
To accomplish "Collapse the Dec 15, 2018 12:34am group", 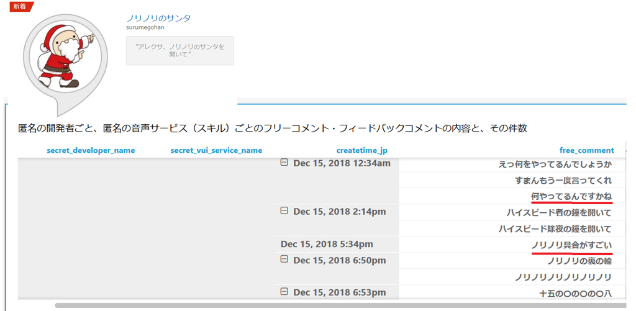I will pos(284,163).
